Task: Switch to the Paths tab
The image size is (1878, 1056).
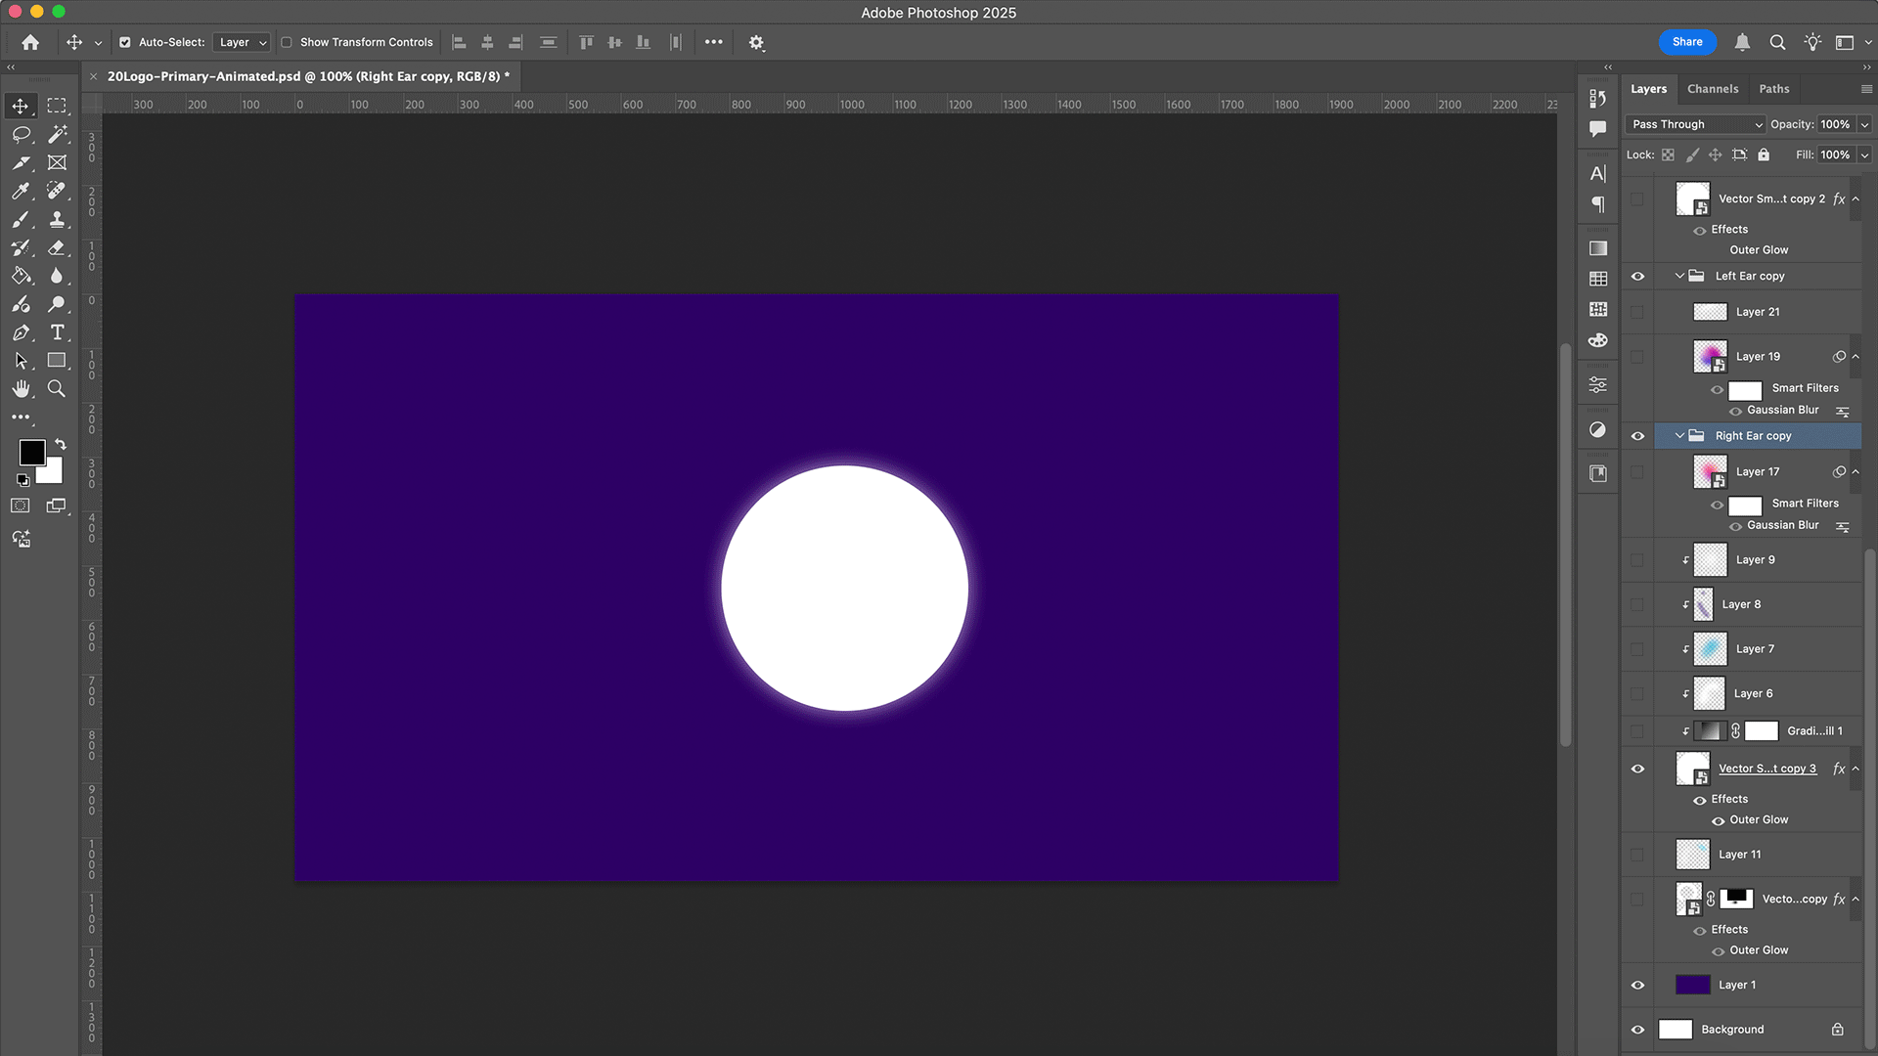Action: [1773, 89]
